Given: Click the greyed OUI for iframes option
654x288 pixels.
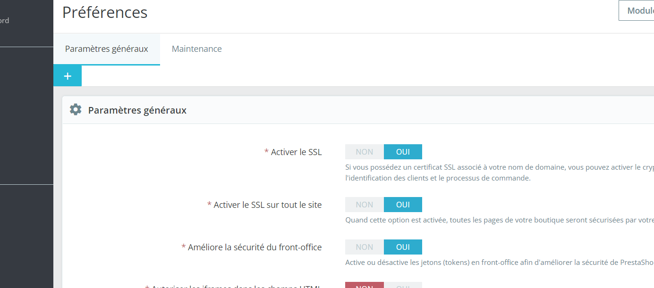Looking at the screenshot, I should coord(403,285).
